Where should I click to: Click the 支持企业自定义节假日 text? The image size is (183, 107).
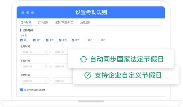[x=128, y=75]
